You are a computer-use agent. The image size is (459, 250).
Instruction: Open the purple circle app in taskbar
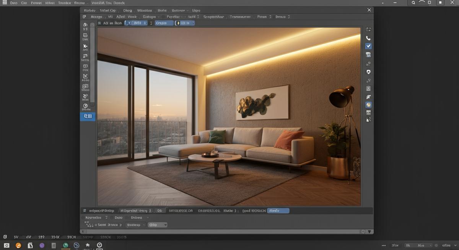point(42,245)
